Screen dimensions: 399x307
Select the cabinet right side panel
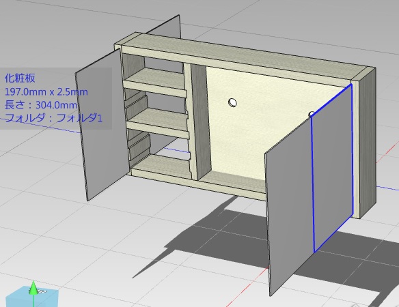(x=367, y=145)
